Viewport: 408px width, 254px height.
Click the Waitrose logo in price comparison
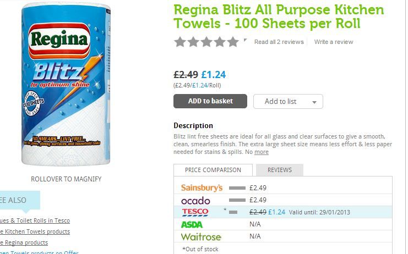(201, 236)
